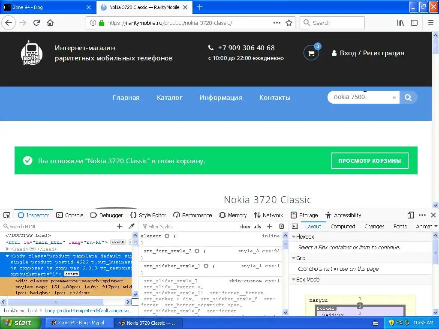Viewport: 439px width, 329px height.
Task: Open the Performance devtools tab
Action: pyautogui.click(x=192, y=215)
